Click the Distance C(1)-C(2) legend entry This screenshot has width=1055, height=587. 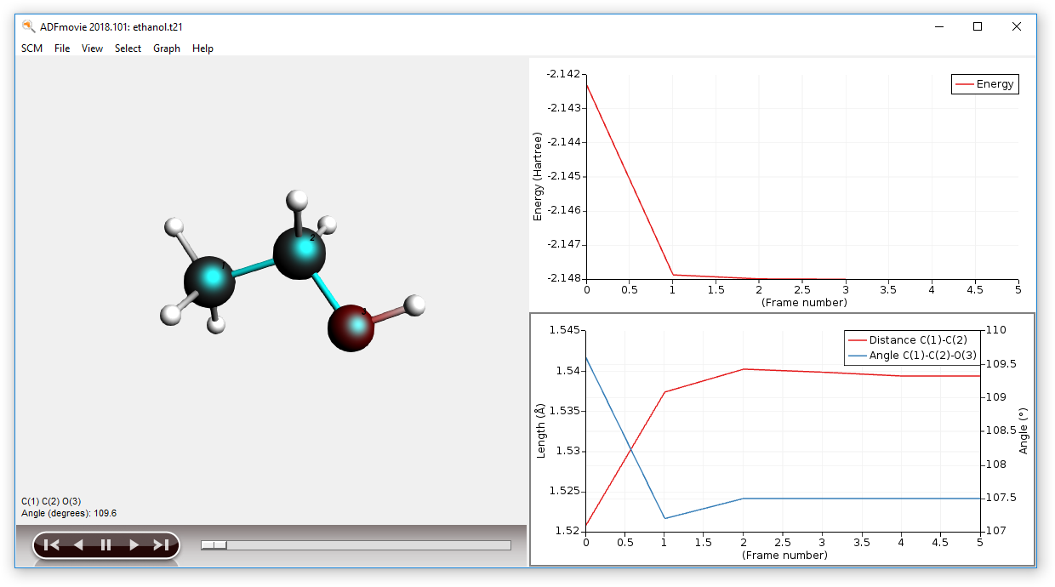pos(908,340)
